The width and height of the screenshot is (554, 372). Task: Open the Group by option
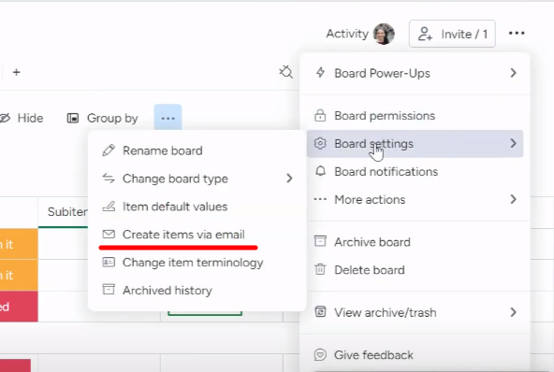tap(102, 118)
